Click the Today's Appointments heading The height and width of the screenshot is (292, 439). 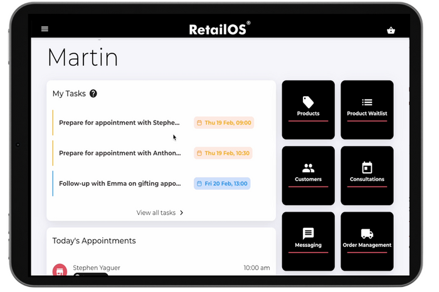[x=94, y=241]
